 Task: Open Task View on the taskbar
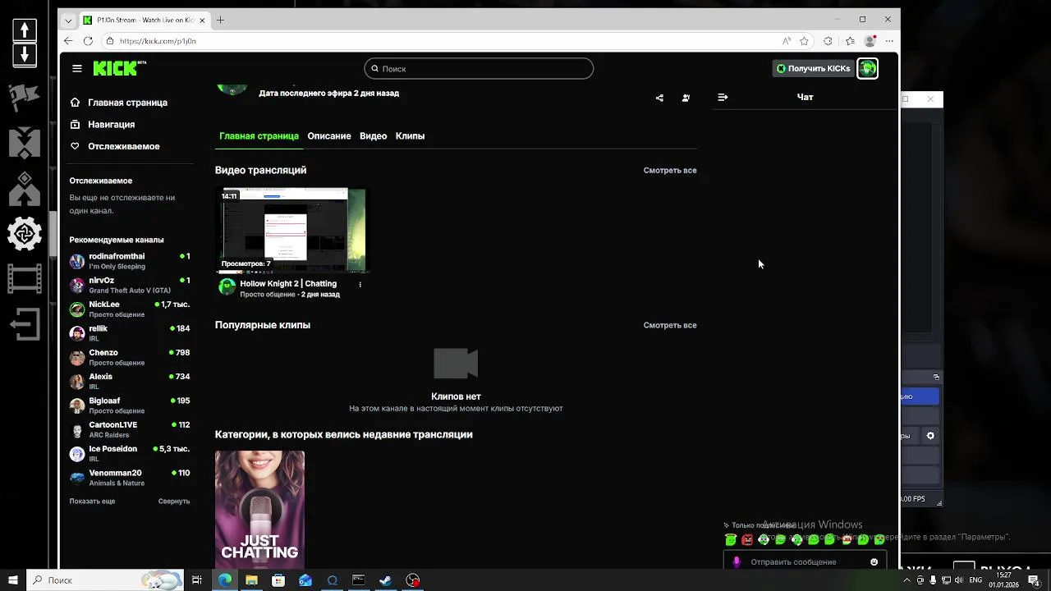[197, 580]
